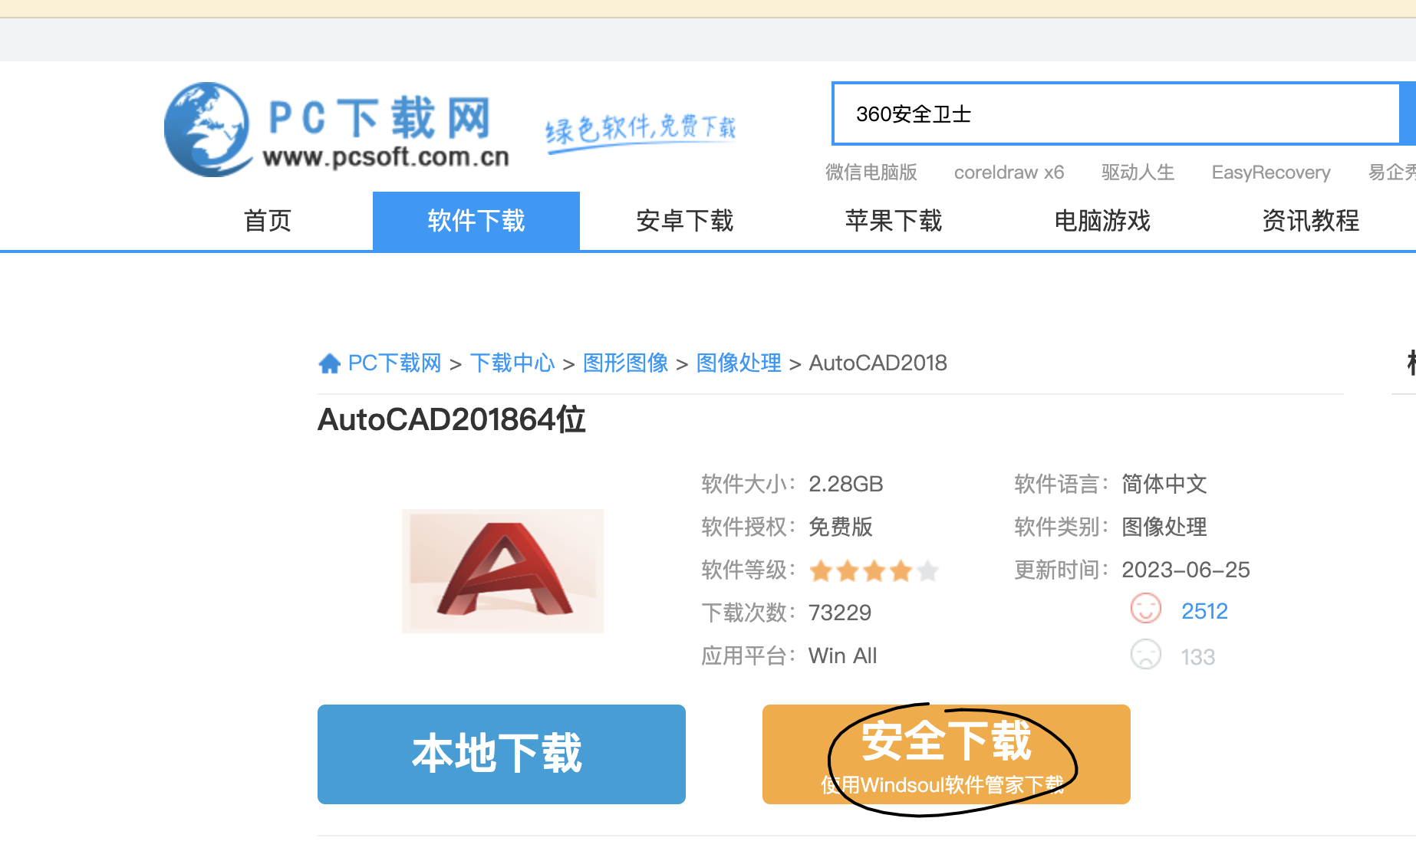Click the EasyRecovery hot search link

1271,172
